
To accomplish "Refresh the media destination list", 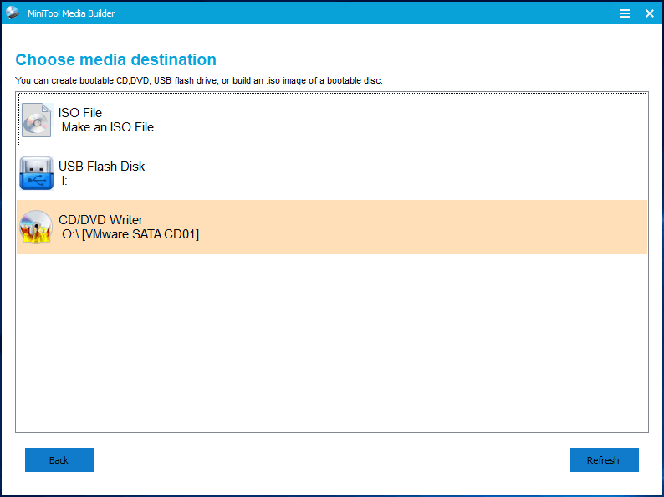I will click(x=604, y=459).
